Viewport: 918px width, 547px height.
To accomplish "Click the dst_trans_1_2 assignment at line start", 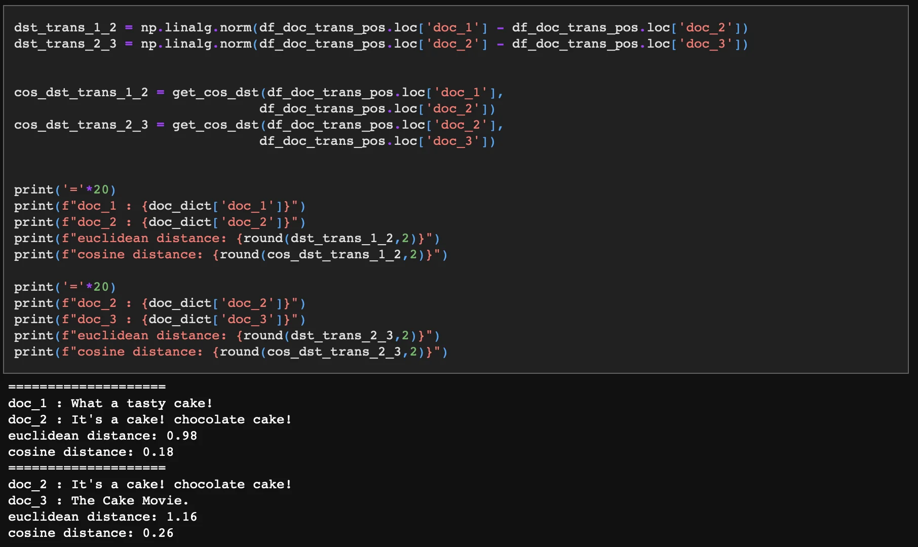I will tap(65, 28).
